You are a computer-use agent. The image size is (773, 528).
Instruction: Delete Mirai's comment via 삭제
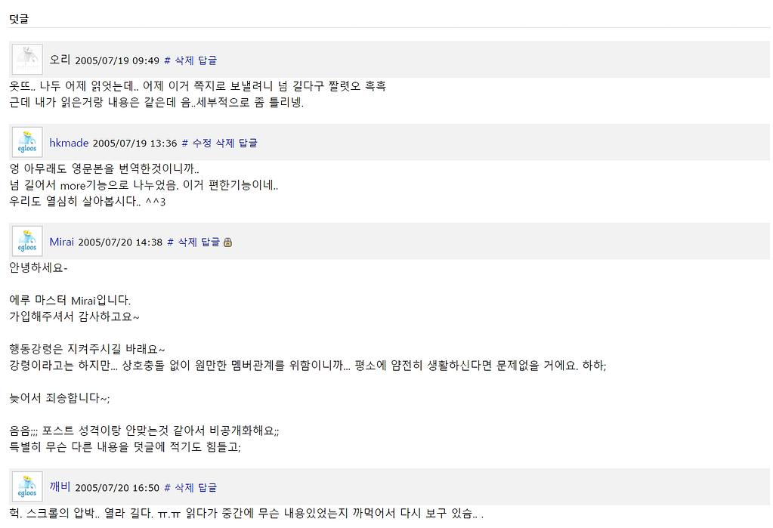click(187, 242)
